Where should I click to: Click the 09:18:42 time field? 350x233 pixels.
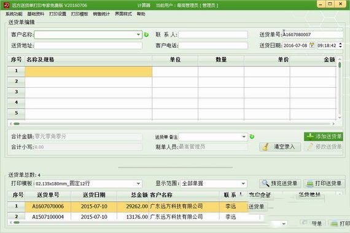click(327, 45)
